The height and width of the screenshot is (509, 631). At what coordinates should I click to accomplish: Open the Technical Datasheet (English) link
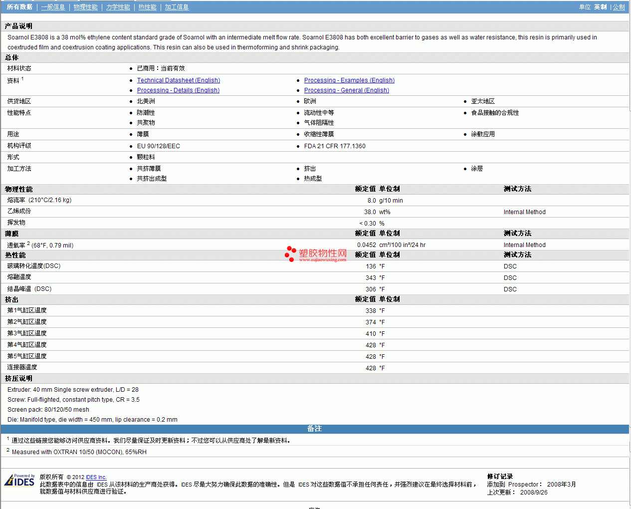point(179,80)
